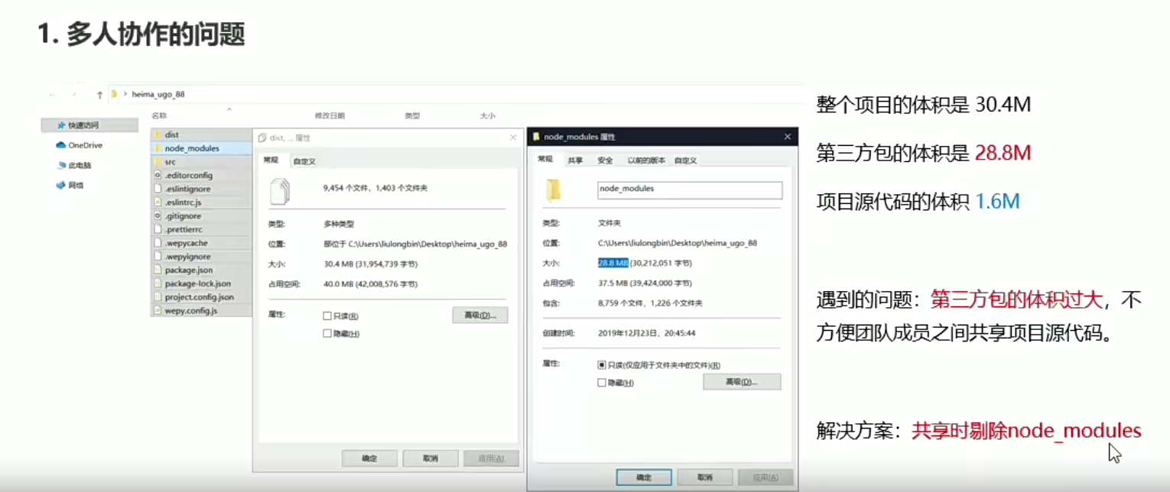Viewport: 1170px width, 492px height.
Task: Open the 自定义 tab in the node_modules dialog
Action: click(x=686, y=160)
